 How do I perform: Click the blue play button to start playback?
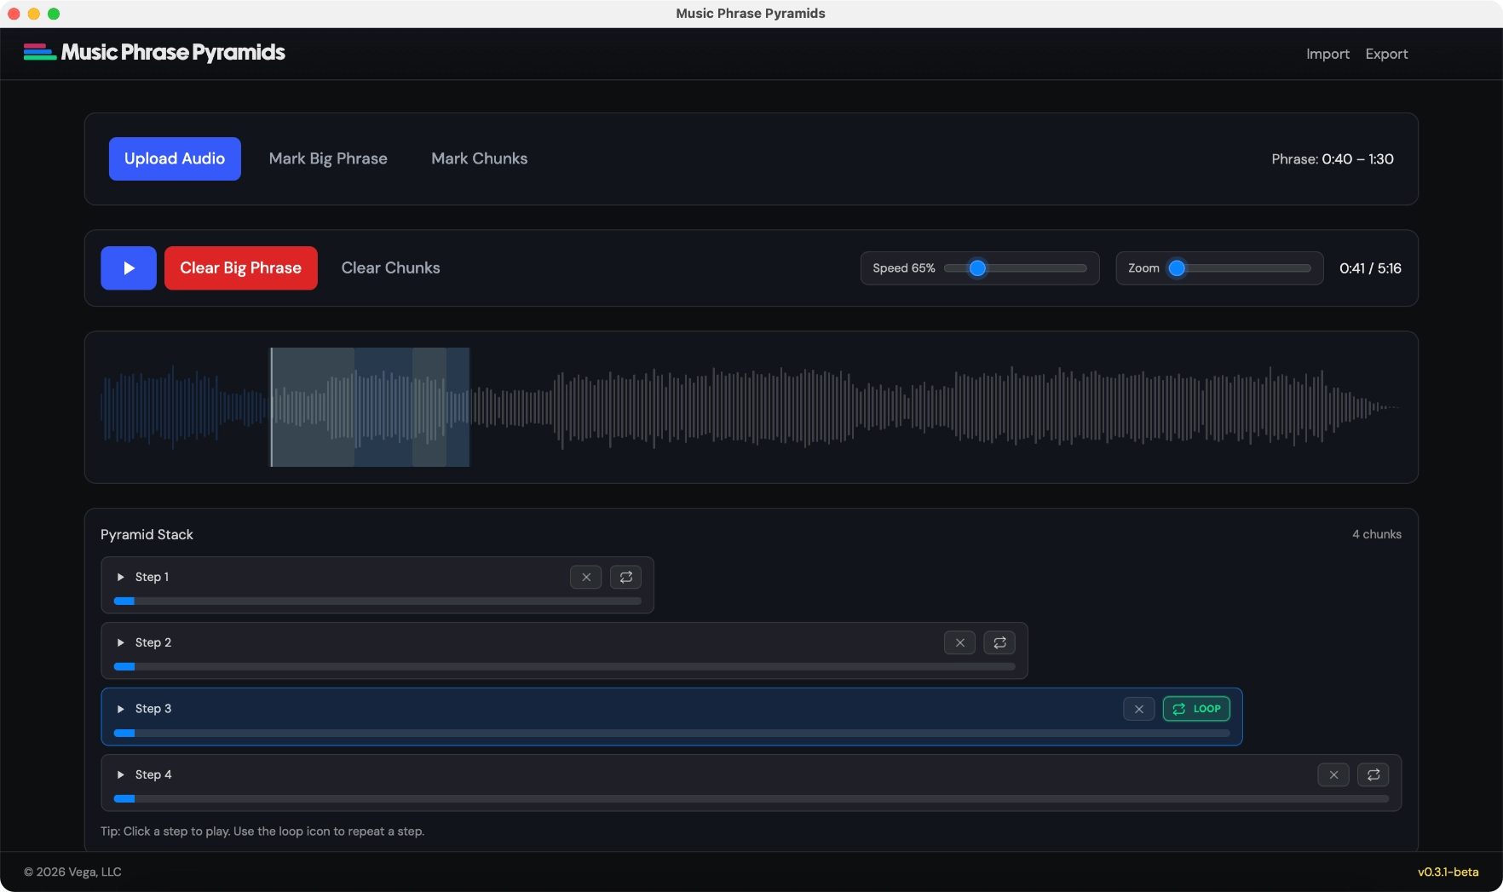pos(128,268)
